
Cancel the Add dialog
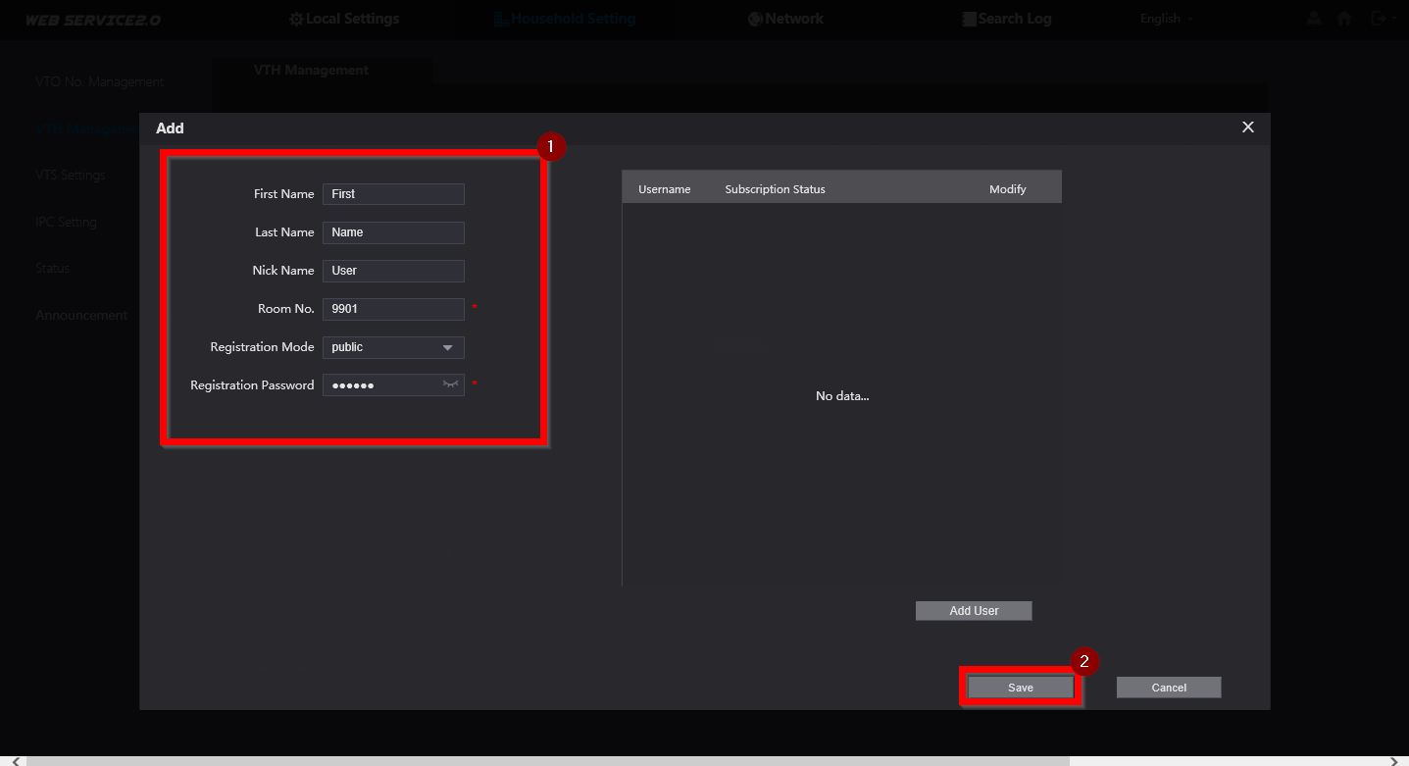pos(1169,688)
